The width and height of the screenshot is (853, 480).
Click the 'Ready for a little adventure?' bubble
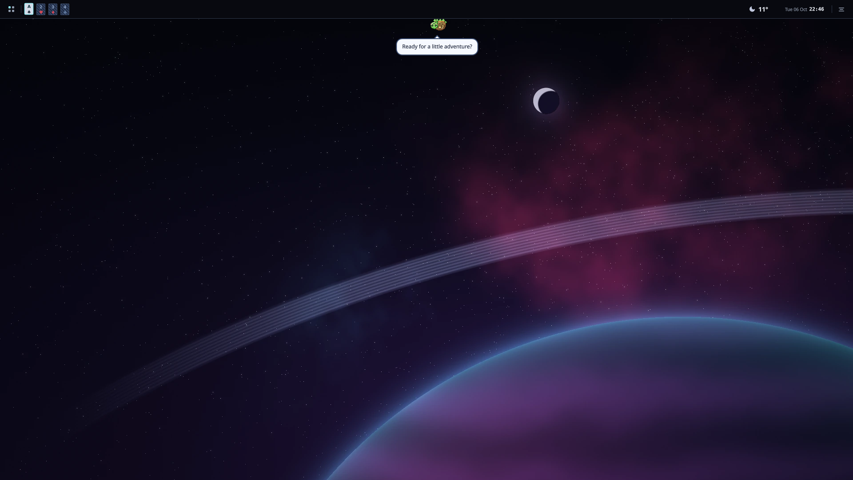tap(437, 47)
